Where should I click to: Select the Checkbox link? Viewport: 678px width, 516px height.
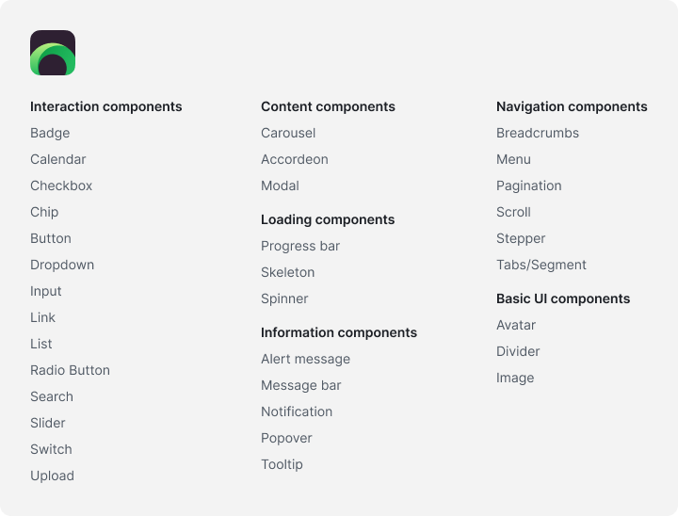tap(61, 185)
